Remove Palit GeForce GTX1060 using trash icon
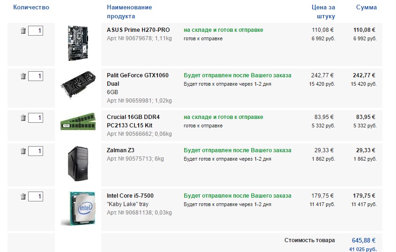 click(x=23, y=76)
